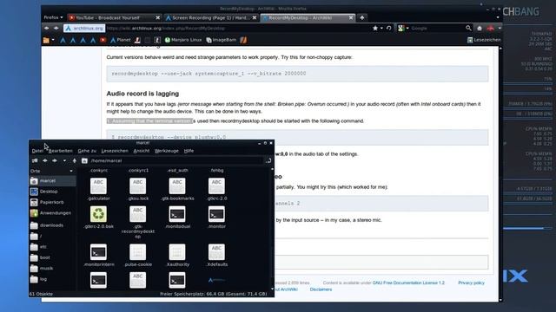
Task: Close the YouTube tab
Action: pyautogui.click(x=158, y=17)
